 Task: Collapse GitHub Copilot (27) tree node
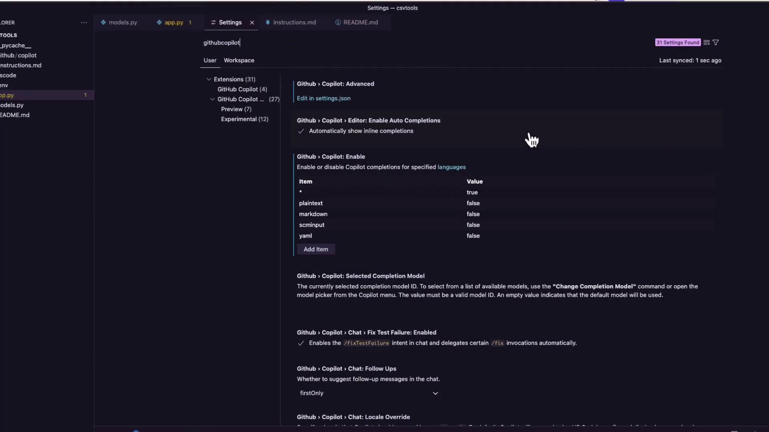click(212, 99)
